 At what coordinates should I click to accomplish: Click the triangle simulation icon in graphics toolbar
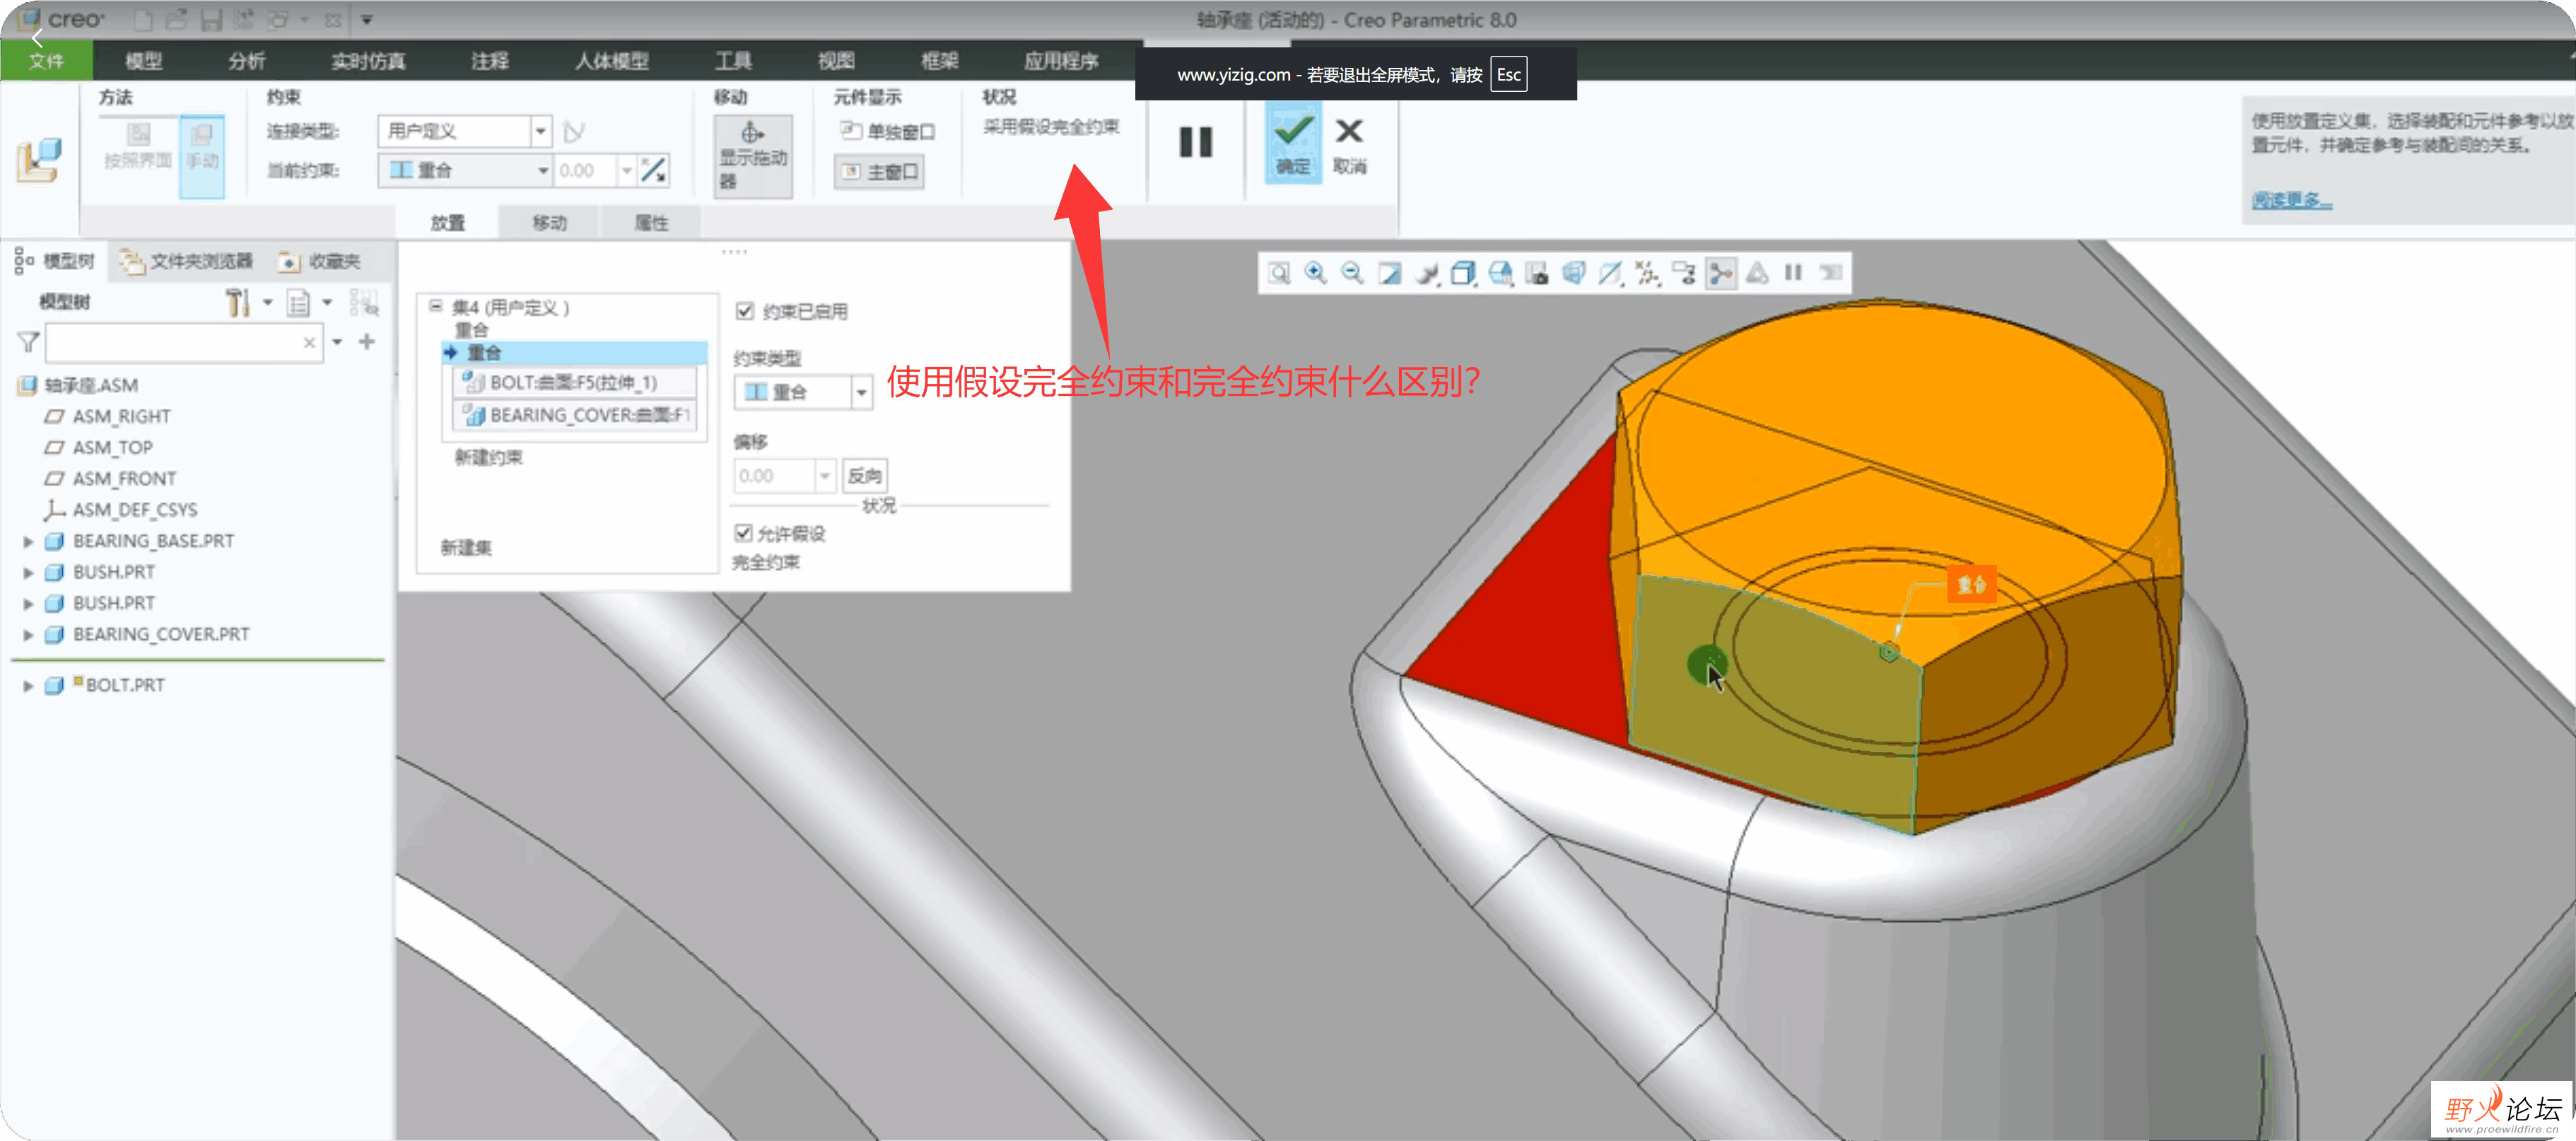pyautogui.click(x=1757, y=273)
